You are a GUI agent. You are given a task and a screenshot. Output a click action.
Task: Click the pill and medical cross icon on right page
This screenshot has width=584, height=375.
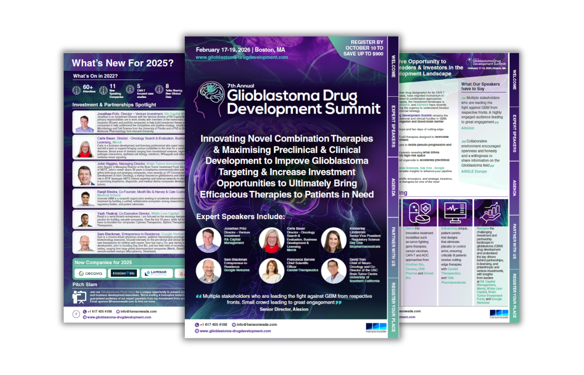[419, 213]
